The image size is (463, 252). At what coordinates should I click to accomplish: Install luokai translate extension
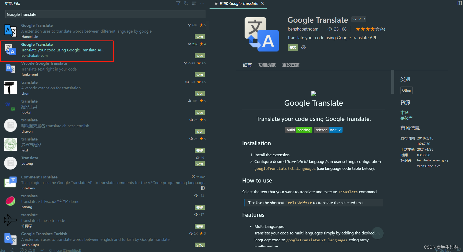(200, 113)
